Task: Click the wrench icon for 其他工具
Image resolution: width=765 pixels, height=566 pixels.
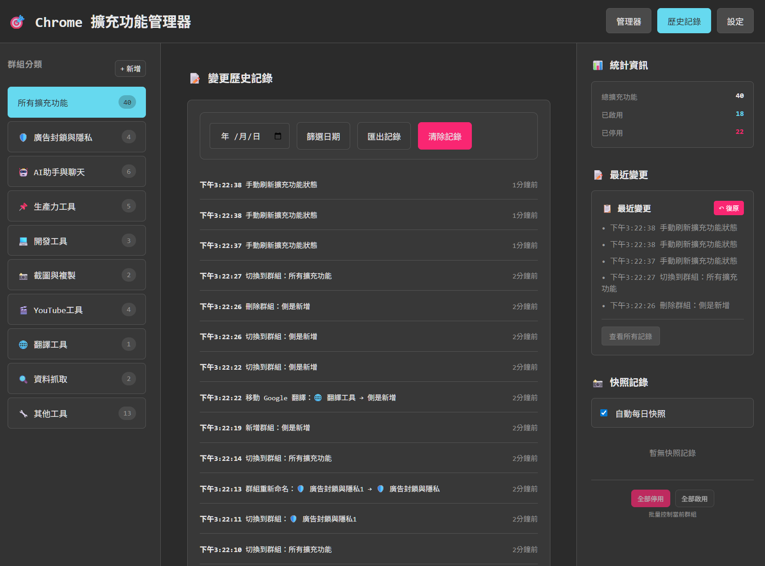Action: 23,414
